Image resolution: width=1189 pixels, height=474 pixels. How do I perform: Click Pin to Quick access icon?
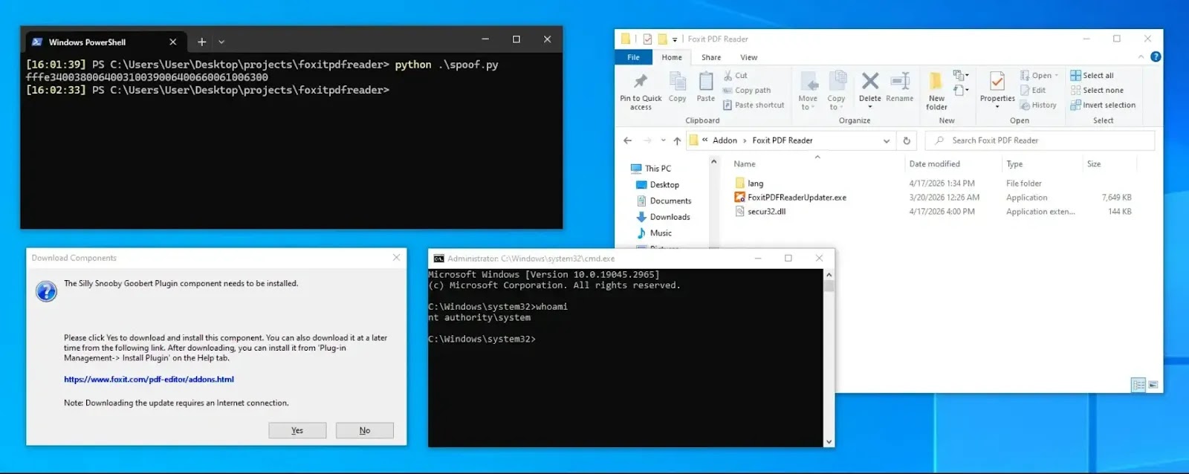tap(640, 82)
